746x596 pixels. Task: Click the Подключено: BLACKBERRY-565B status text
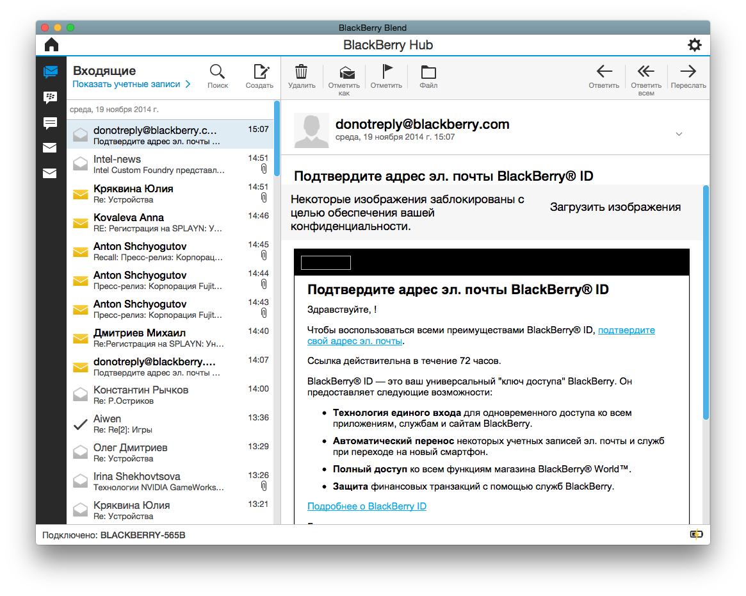(x=114, y=535)
